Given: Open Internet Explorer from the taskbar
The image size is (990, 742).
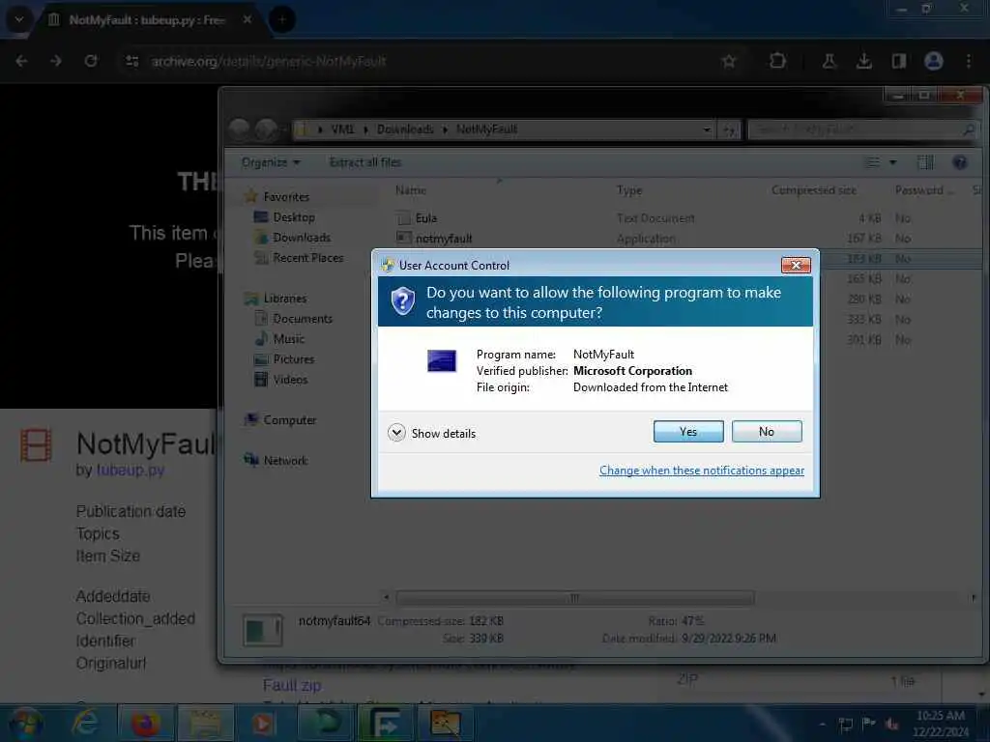Looking at the screenshot, I should 85,723.
